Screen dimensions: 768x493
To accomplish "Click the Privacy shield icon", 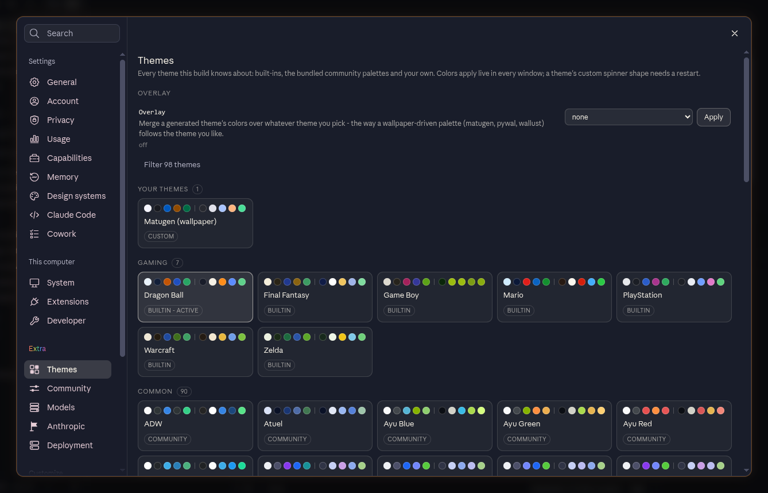I will (x=34, y=120).
